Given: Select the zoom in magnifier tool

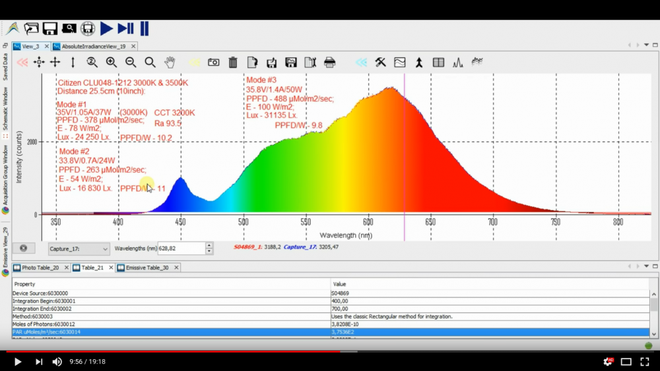Looking at the screenshot, I should tap(112, 63).
